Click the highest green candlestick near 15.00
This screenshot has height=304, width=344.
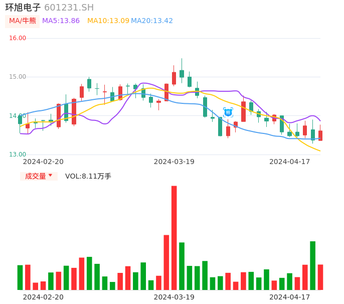pyautogui.click(x=182, y=74)
